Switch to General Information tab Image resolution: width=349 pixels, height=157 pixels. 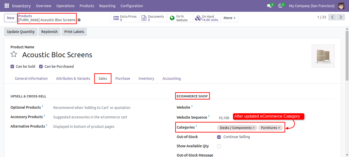pyautogui.click(x=31, y=78)
